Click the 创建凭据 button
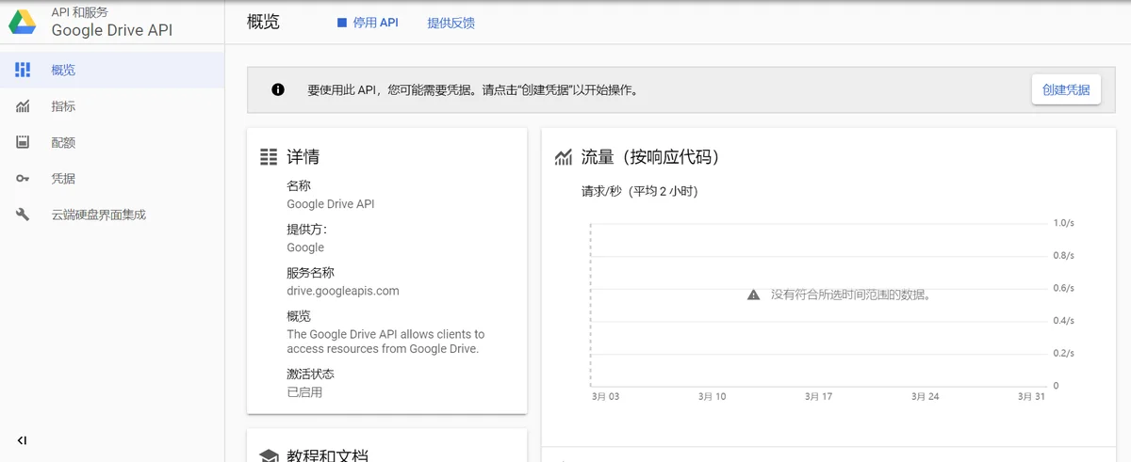The width and height of the screenshot is (1131, 462). (1066, 89)
